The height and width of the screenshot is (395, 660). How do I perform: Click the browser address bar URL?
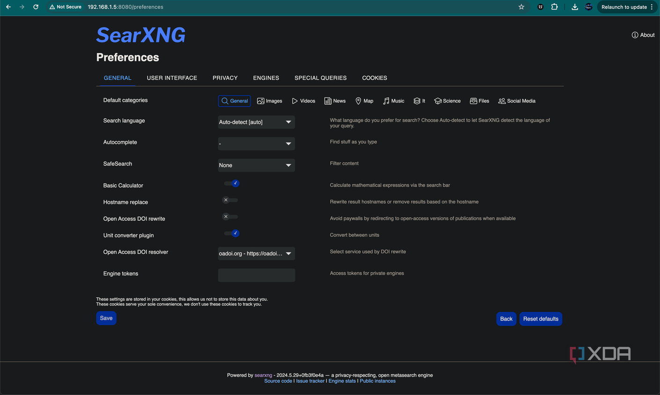[x=125, y=7]
